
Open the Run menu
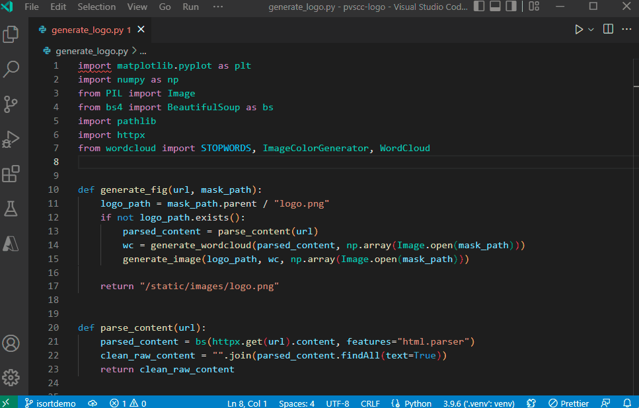tap(190, 7)
